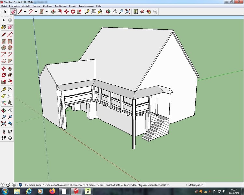This screenshot has width=244, height=195.
Task: Open the Extension Warehouse icon
Action: click(149, 12)
